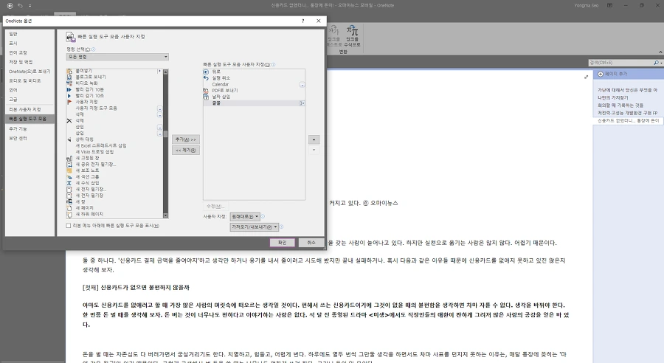
Task: Select the PDF로 보내기 icon in toolbar list
Action: [207, 91]
